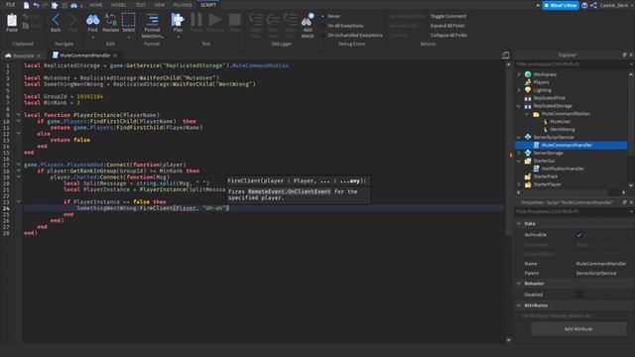The height and width of the screenshot is (357, 635).
Task: Expand the Lighting tree node
Action: tap(519, 90)
